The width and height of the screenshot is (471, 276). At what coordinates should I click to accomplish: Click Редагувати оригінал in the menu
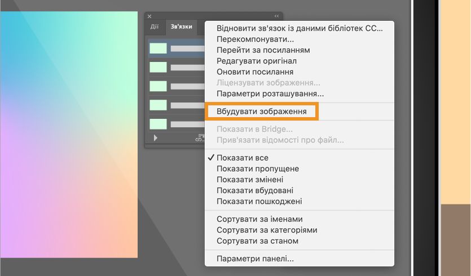coord(257,61)
